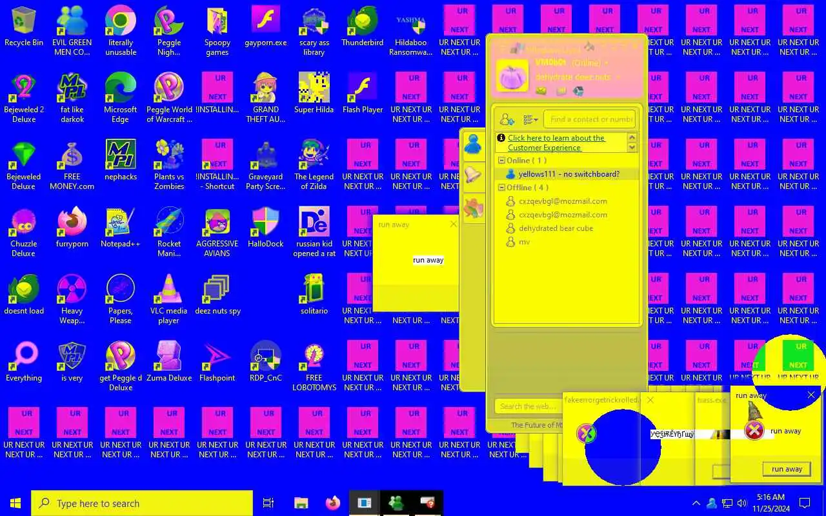Select the FREE MONEY.com icon
This screenshot has height=516, width=826.
coord(72,165)
